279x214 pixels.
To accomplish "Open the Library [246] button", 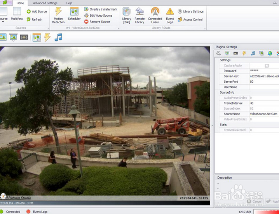I will (x=127, y=15).
